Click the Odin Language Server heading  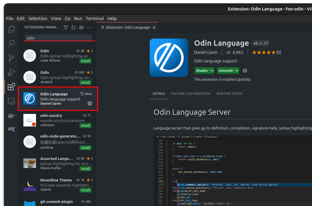click(192, 112)
